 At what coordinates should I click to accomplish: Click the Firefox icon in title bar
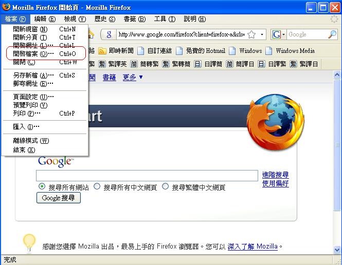pyautogui.click(x=6, y=7)
